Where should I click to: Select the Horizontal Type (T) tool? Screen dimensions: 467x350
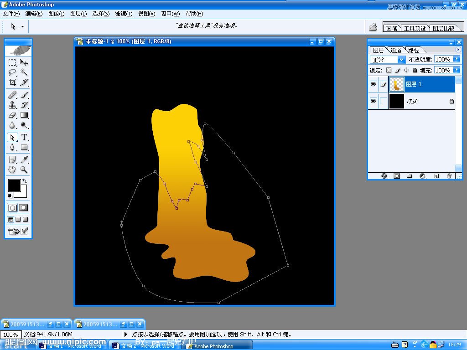click(x=24, y=137)
